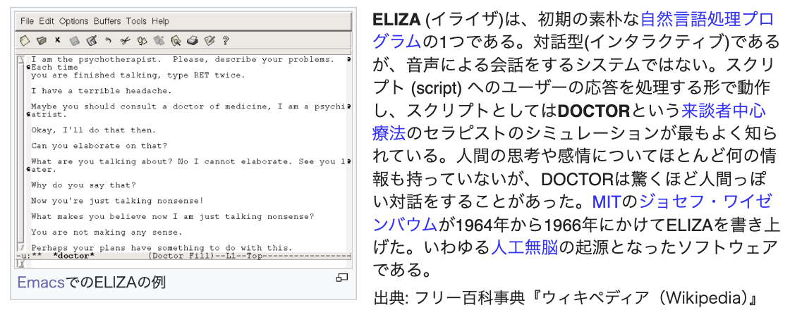The image size is (790, 310).
Task: Open the Tools menu
Action: (137, 21)
